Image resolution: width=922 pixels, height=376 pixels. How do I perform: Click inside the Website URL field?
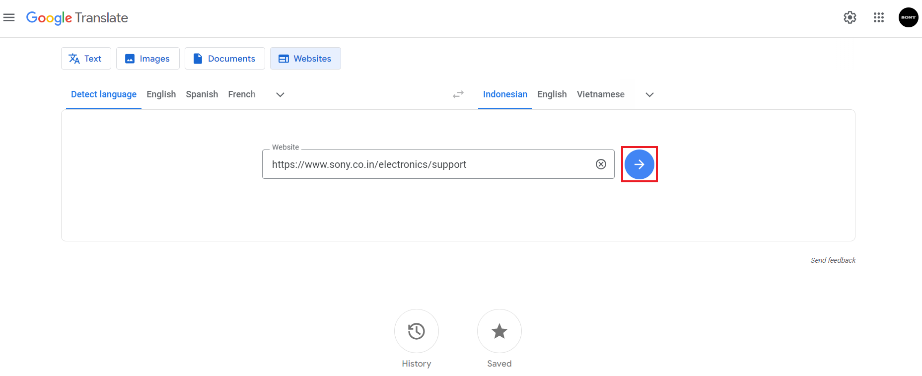coord(427,164)
